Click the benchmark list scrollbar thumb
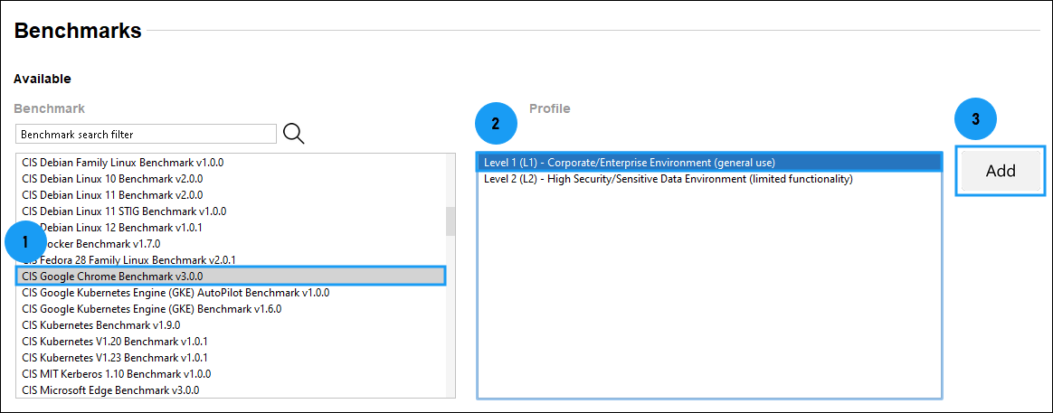The height and width of the screenshot is (413, 1053). (x=451, y=221)
